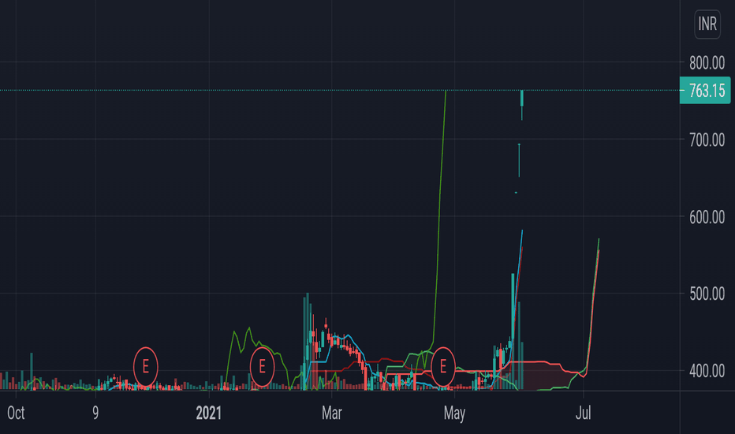Image resolution: width=735 pixels, height=434 pixels.
Task: Click the May date label
Action: (x=454, y=413)
